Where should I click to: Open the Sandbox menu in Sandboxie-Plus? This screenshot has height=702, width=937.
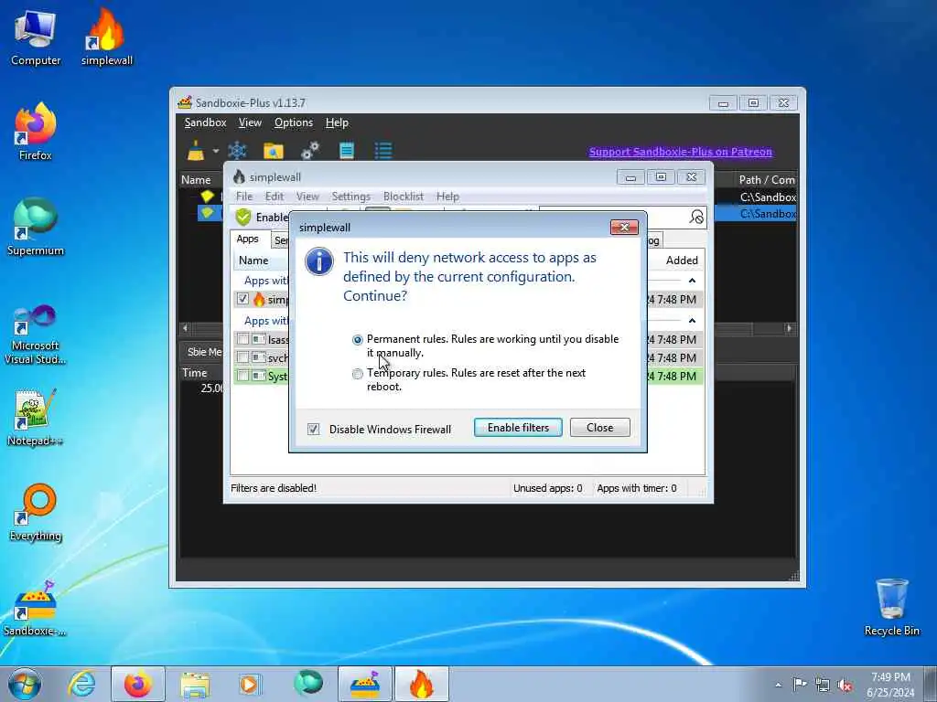[205, 122]
